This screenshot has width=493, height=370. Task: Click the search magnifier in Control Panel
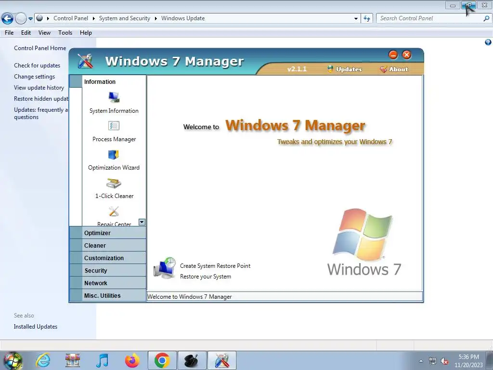tap(486, 18)
